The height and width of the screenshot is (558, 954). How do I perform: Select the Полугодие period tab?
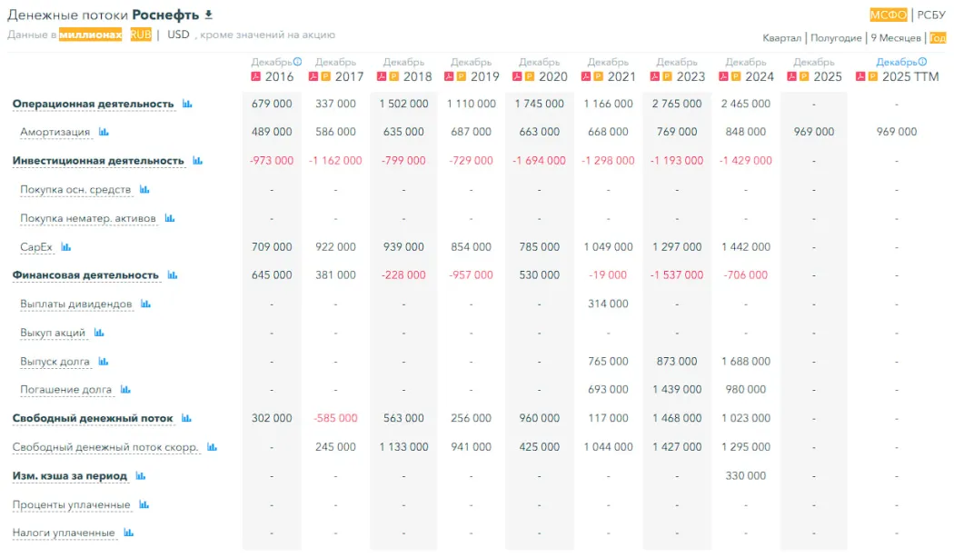pyautogui.click(x=836, y=38)
